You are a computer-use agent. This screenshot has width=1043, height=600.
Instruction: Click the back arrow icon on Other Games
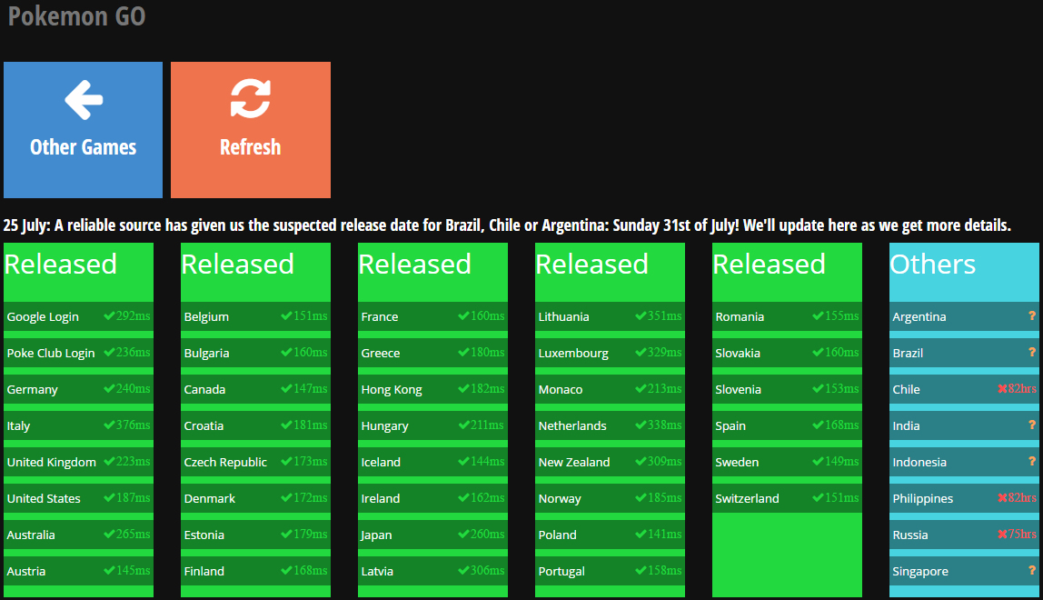[x=83, y=100]
